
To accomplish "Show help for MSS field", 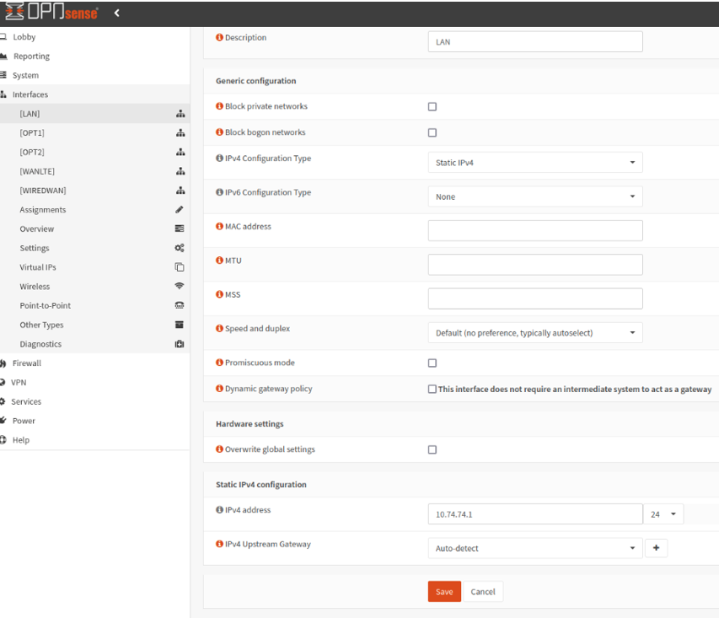I will 220,294.
